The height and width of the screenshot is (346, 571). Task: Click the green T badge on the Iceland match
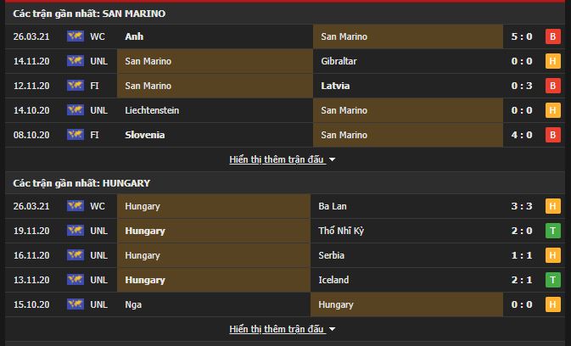coord(553,280)
